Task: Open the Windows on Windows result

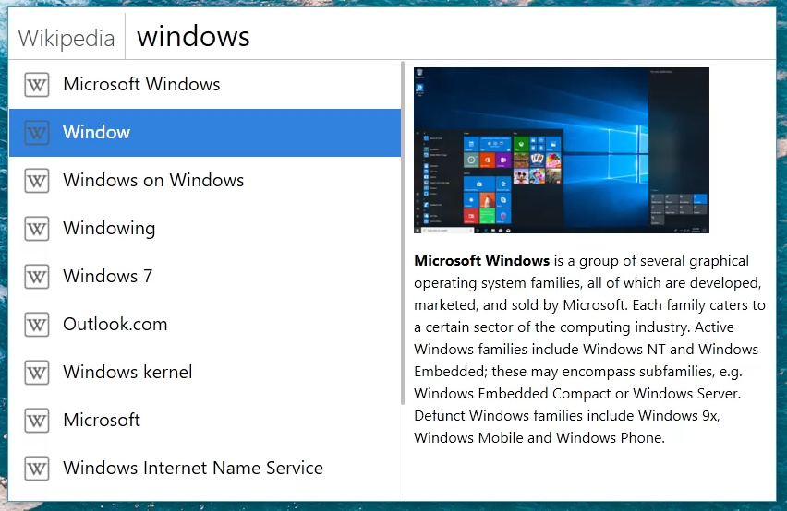Action: point(205,181)
